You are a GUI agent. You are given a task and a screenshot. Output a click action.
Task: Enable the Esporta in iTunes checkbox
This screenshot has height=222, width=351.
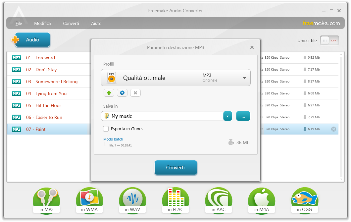pos(106,129)
